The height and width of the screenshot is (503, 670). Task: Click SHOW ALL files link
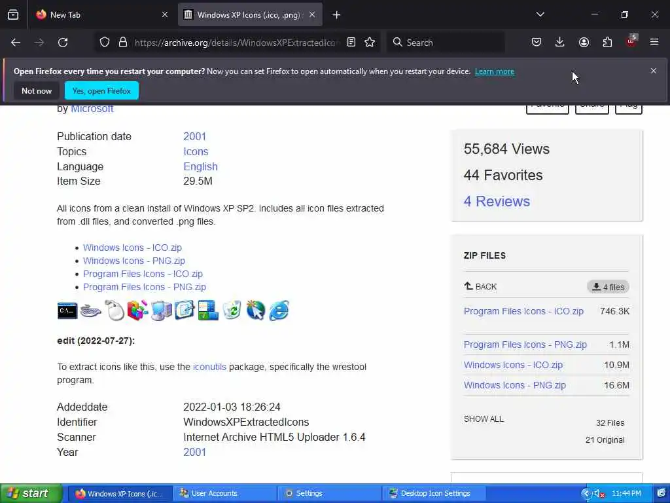[484, 419]
